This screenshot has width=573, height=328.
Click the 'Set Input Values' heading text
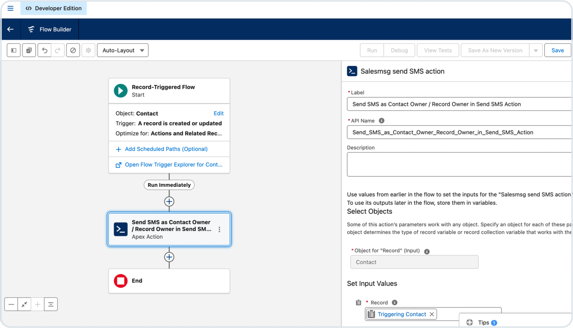pyautogui.click(x=372, y=283)
